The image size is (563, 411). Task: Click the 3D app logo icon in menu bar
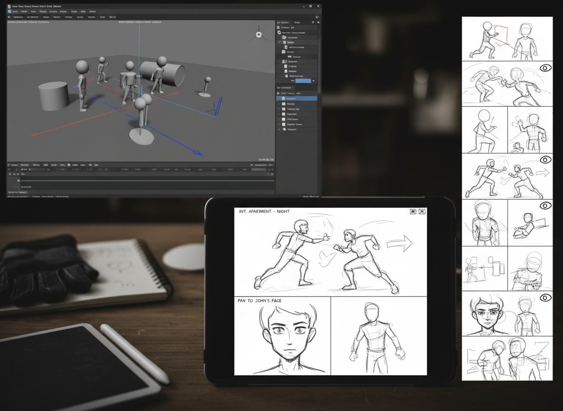(10, 11)
